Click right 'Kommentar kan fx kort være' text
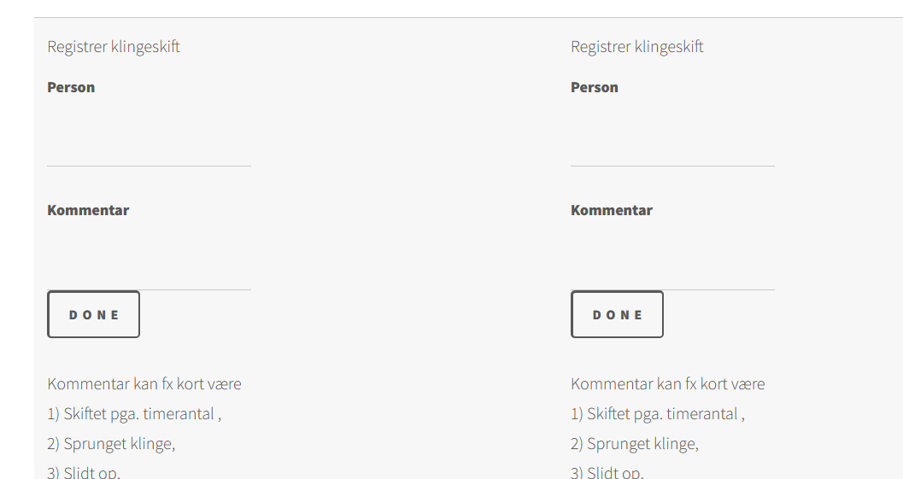Viewport: 903px width, 479px height. tap(668, 384)
